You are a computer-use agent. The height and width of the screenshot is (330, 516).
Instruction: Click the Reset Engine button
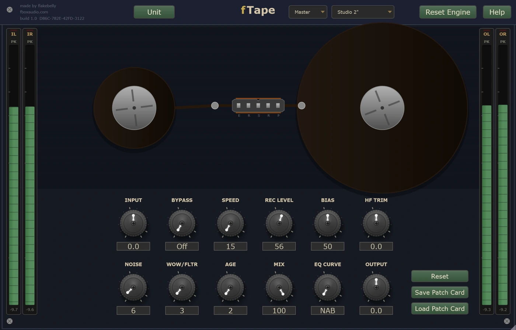448,12
